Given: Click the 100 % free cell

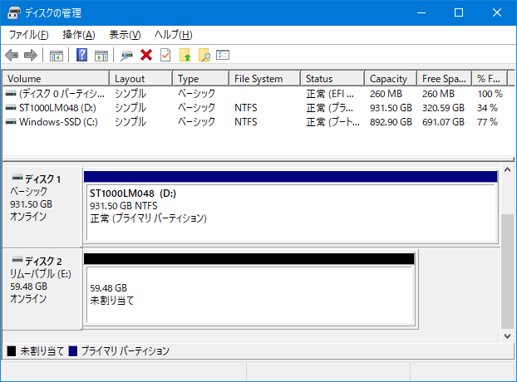Looking at the screenshot, I should [490, 94].
